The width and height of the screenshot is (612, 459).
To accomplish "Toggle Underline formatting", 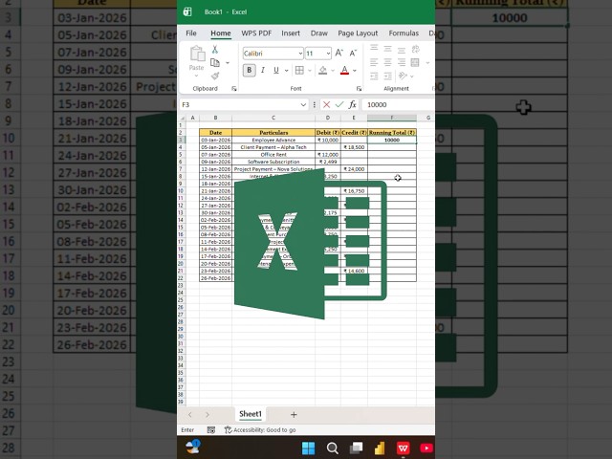I will click(276, 70).
